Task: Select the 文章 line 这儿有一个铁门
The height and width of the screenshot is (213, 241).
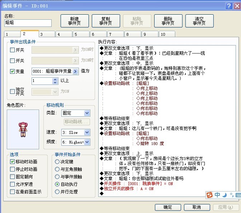Action: [x=148, y=128]
